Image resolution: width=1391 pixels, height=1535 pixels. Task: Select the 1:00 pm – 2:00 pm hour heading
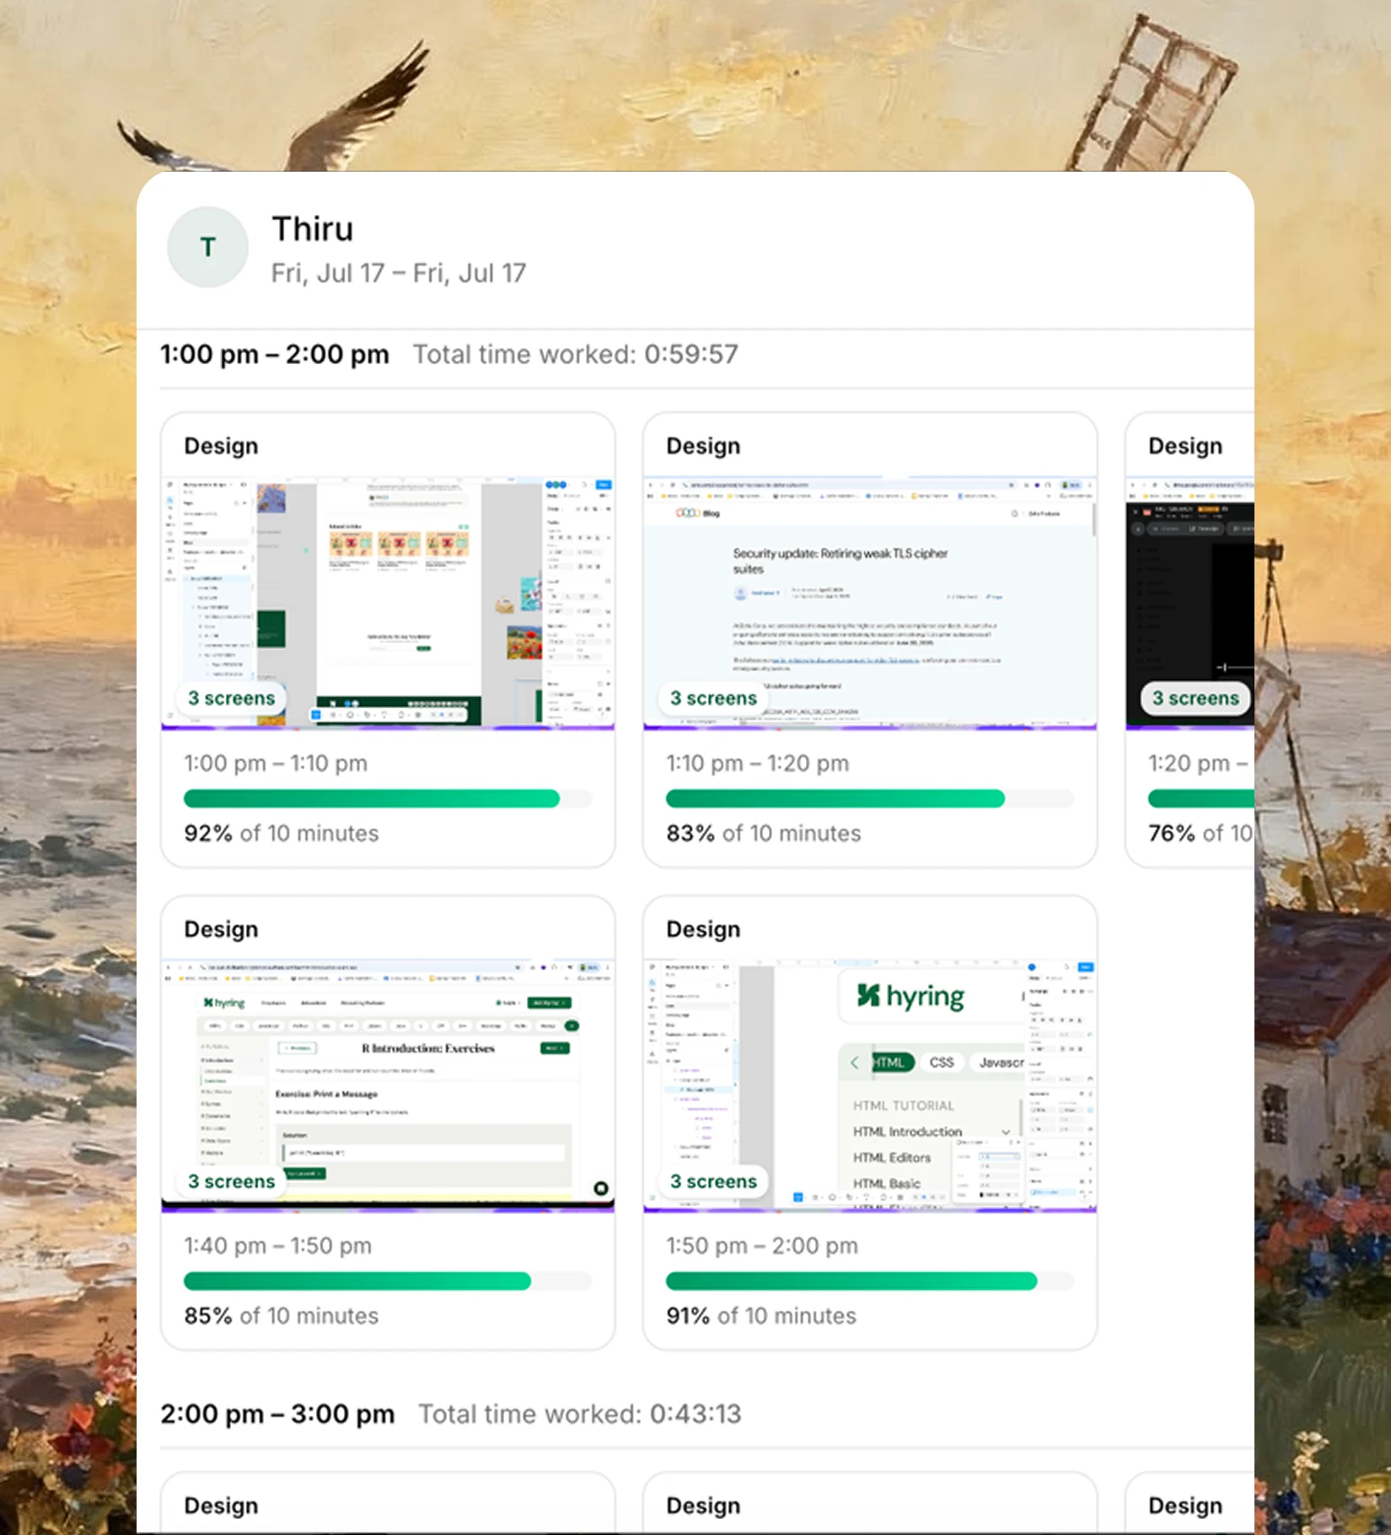click(x=275, y=354)
